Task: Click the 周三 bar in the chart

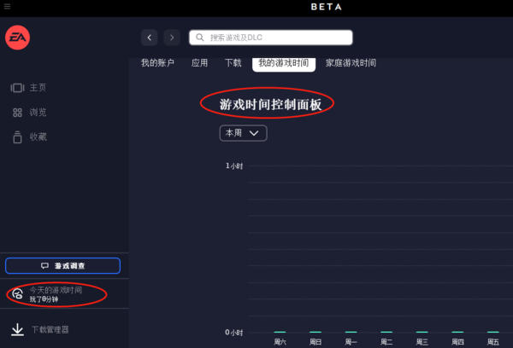Action: coord(422,332)
